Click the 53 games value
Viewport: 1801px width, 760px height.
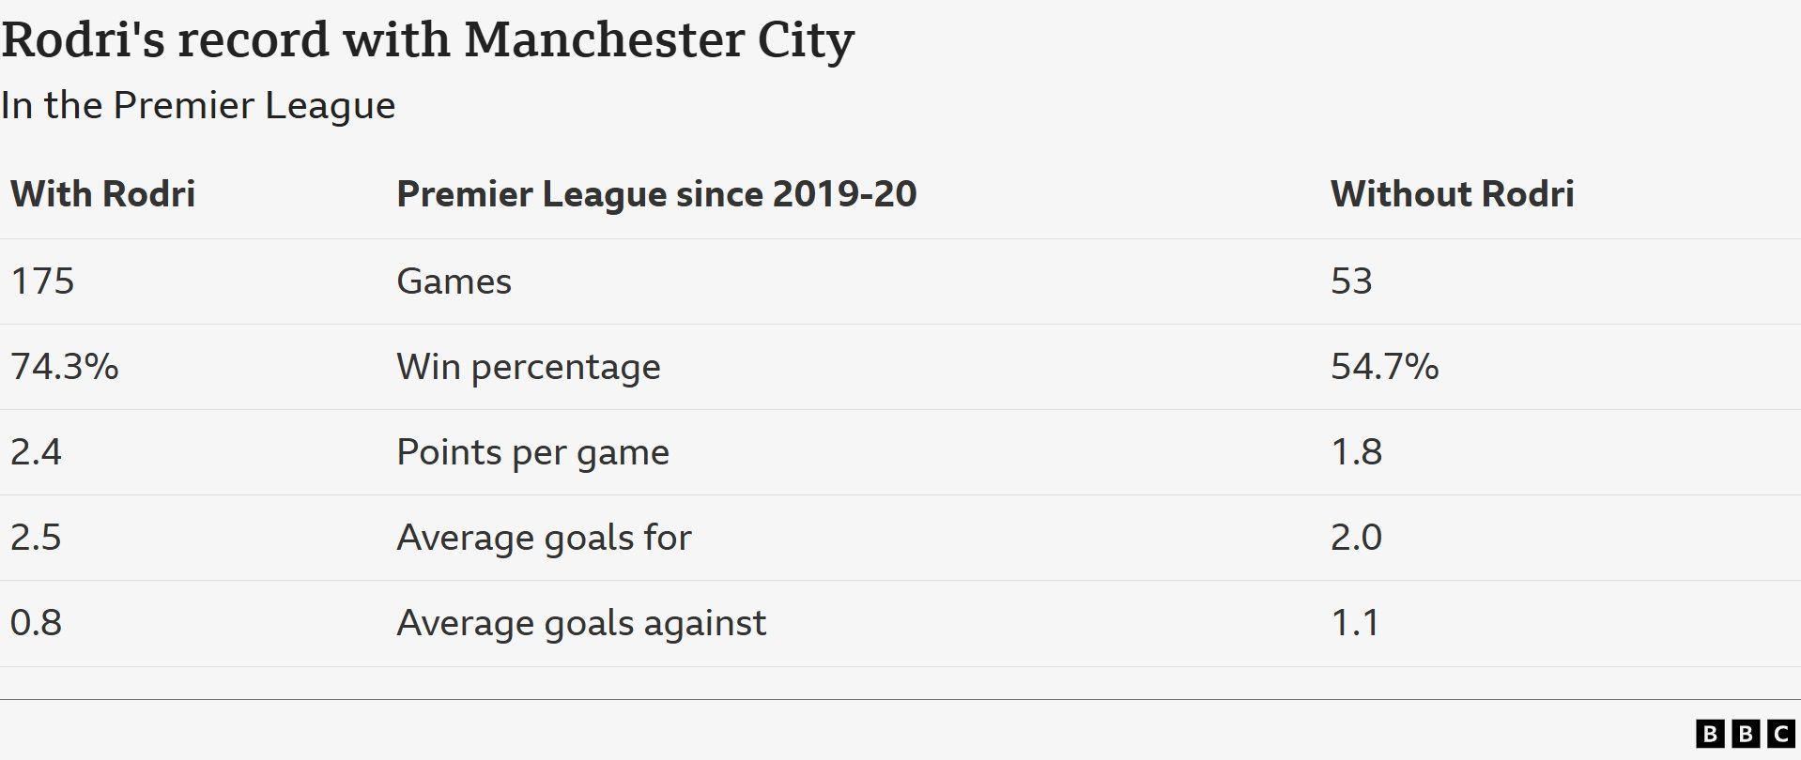coord(1352,281)
